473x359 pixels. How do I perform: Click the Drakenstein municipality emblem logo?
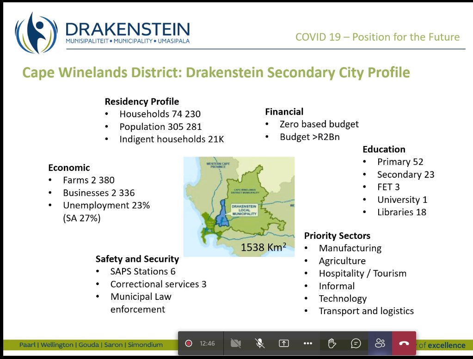[36, 33]
